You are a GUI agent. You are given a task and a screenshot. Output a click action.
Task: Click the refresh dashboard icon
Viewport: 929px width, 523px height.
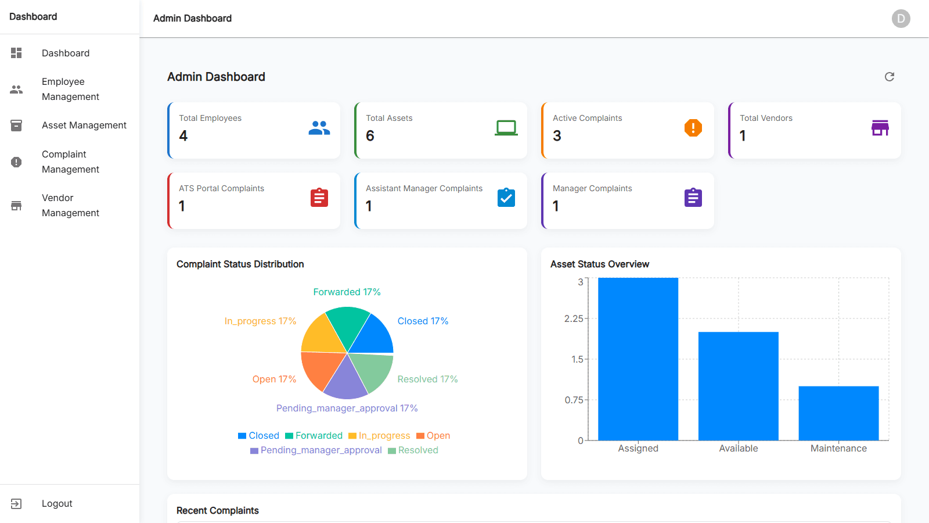coord(890,77)
